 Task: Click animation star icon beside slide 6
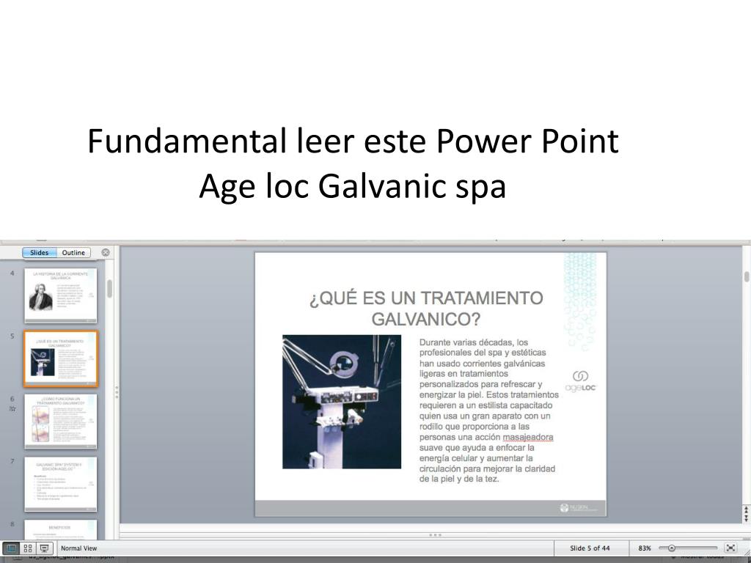point(12,408)
